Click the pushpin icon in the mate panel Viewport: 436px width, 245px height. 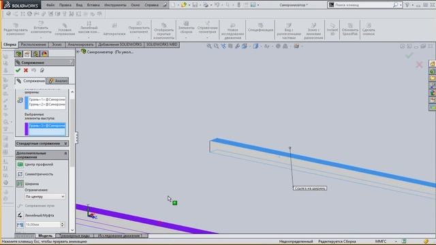click(x=42, y=70)
